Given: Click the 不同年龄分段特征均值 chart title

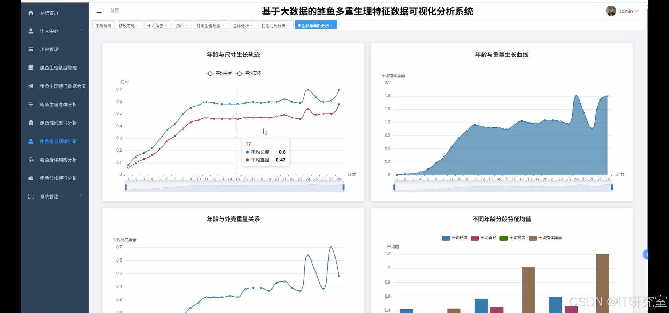Looking at the screenshot, I should click(x=502, y=219).
